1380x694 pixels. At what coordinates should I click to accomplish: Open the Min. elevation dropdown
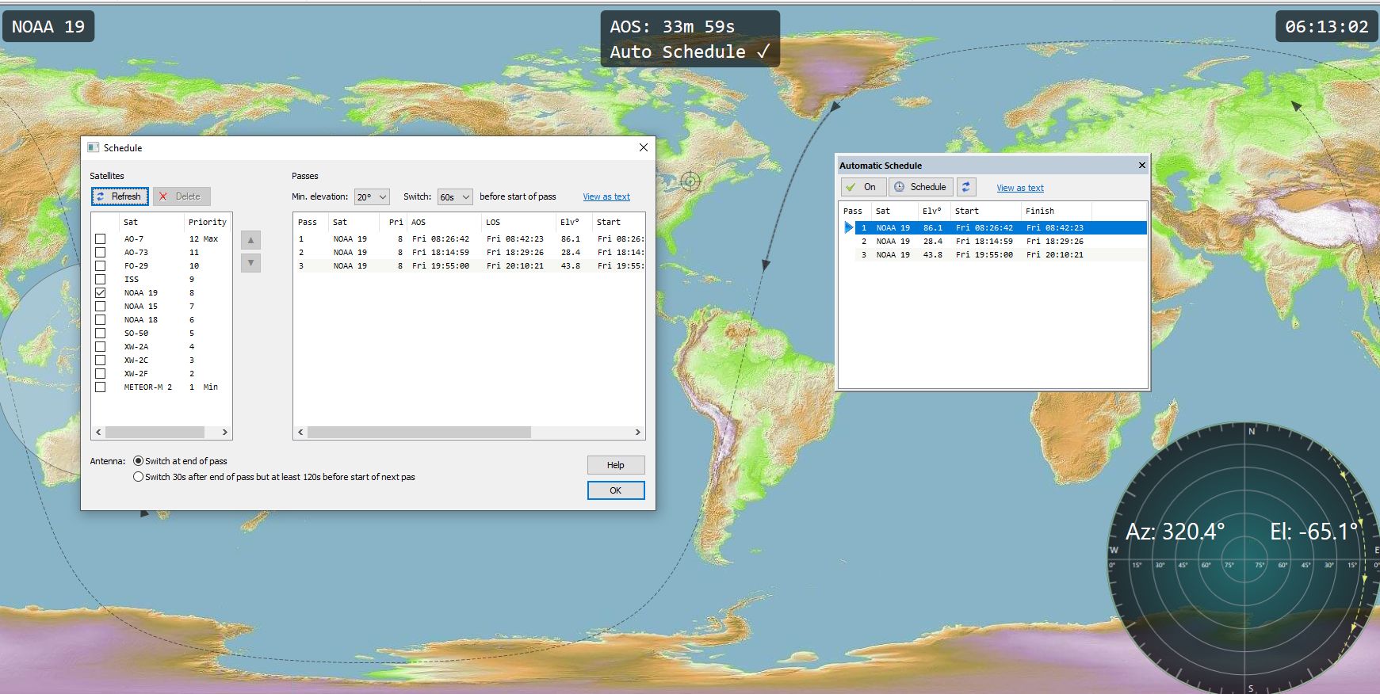click(372, 196)
